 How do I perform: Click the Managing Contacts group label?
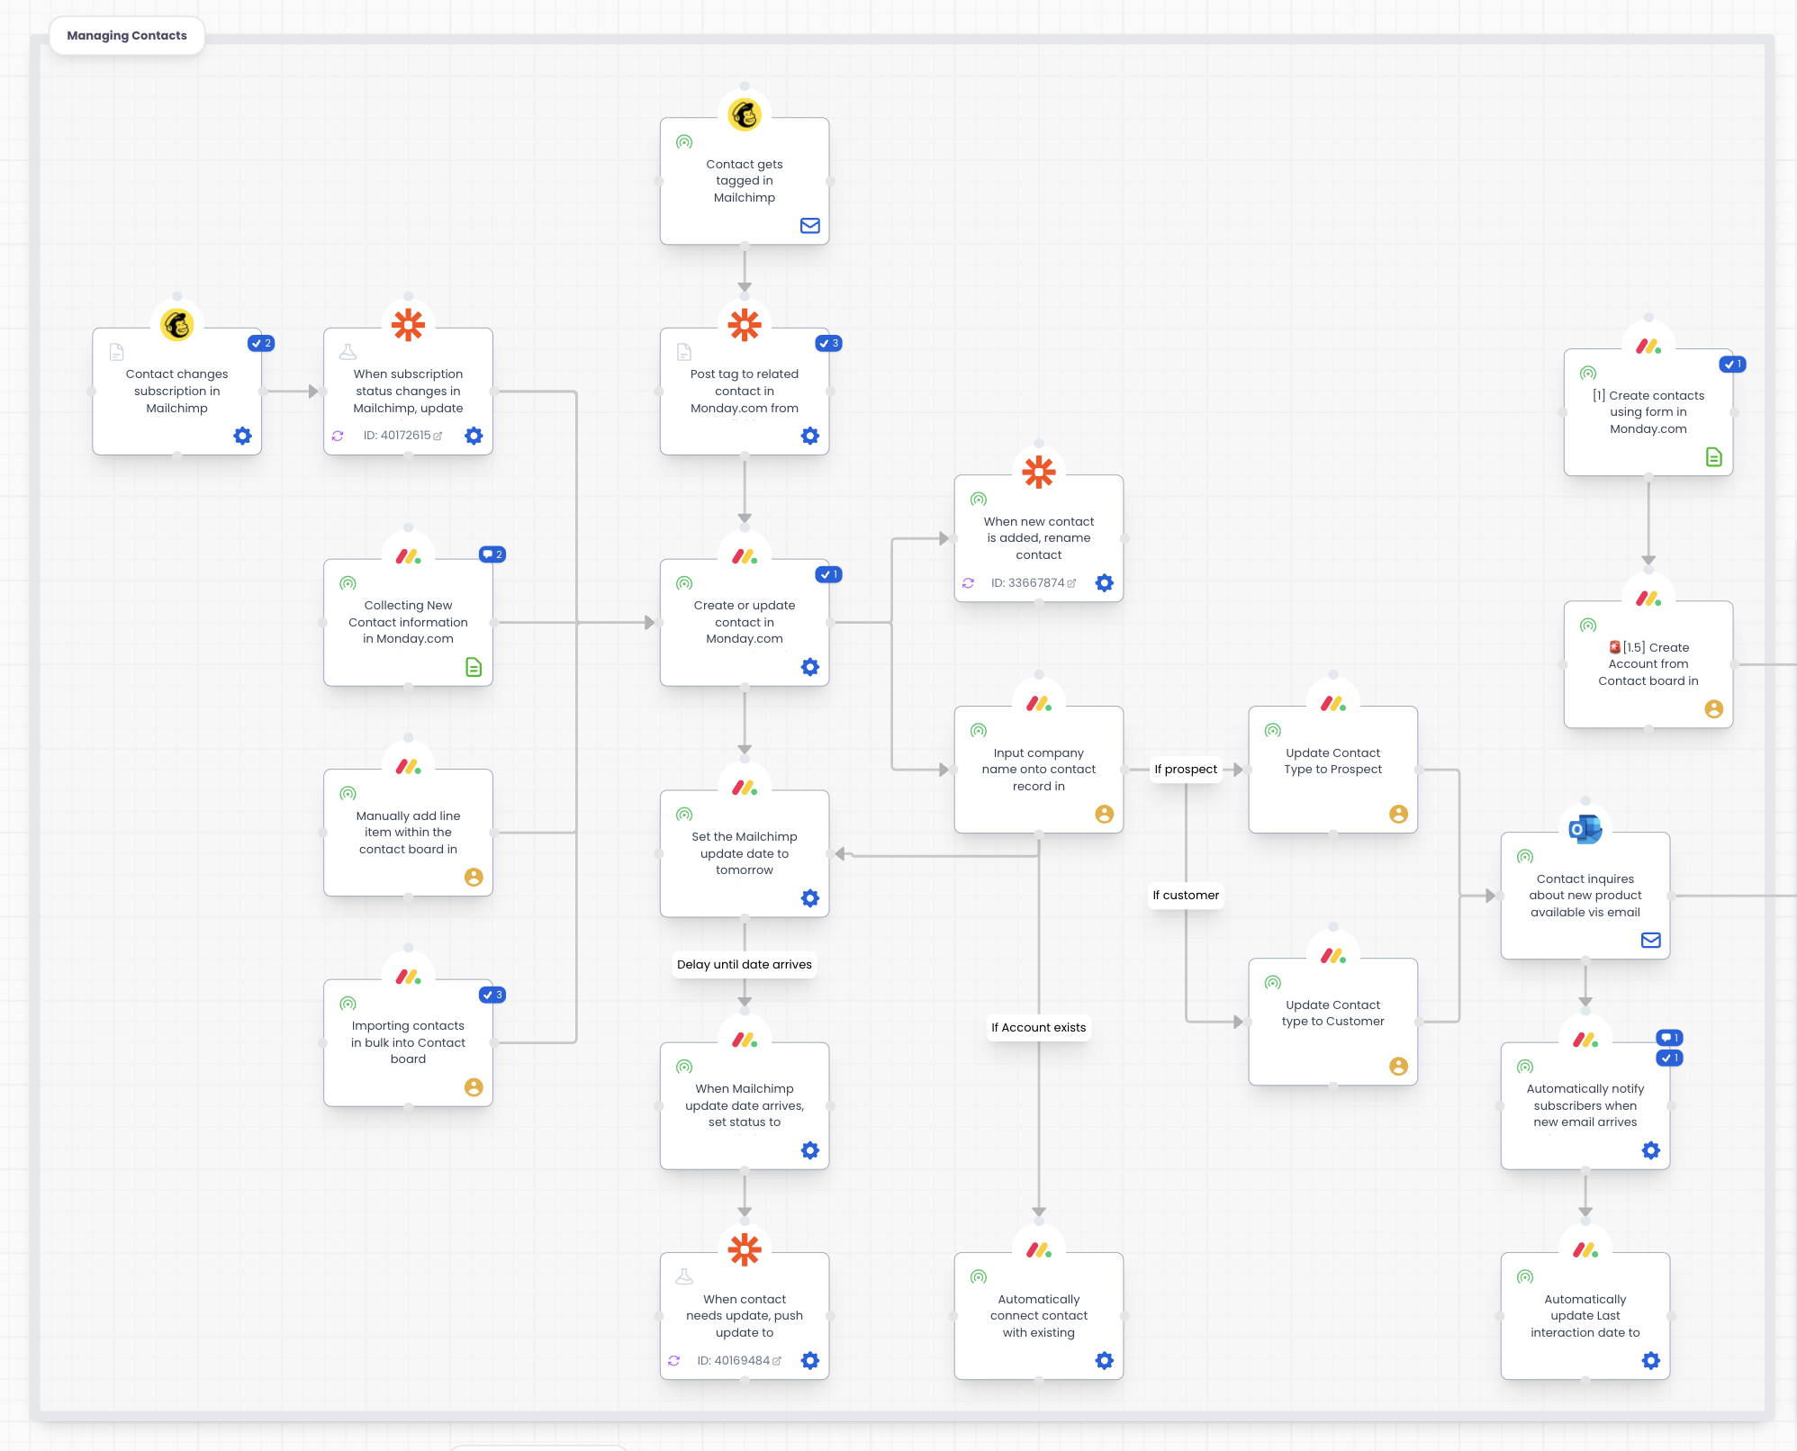[x=127, y=35]
